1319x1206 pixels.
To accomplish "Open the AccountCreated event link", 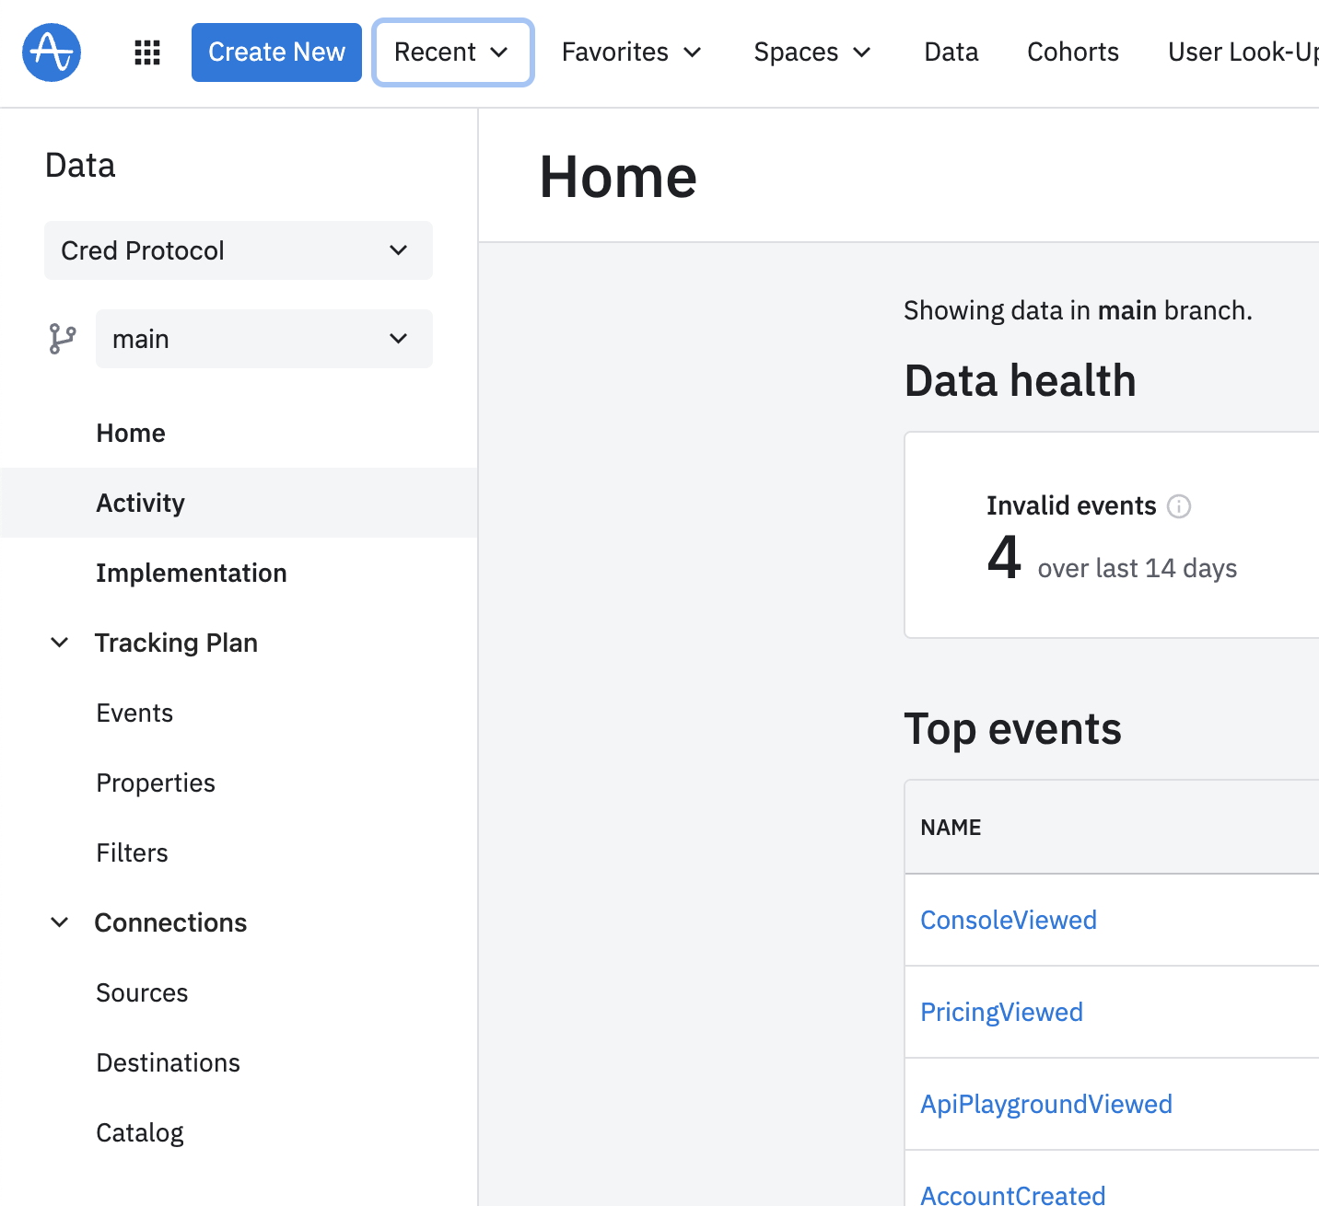I will point(1012,1194).
